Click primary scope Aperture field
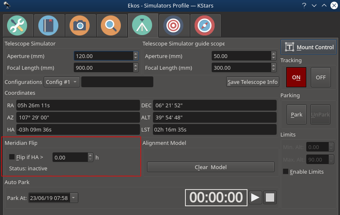Screen dimensions: 340x215 click(x=103, y=56)
